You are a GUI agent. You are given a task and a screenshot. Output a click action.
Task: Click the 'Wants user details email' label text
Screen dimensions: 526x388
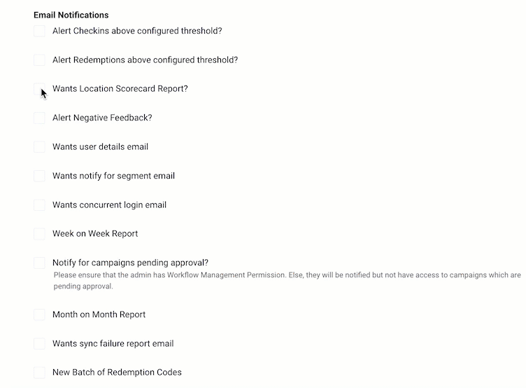coord(100,147)
